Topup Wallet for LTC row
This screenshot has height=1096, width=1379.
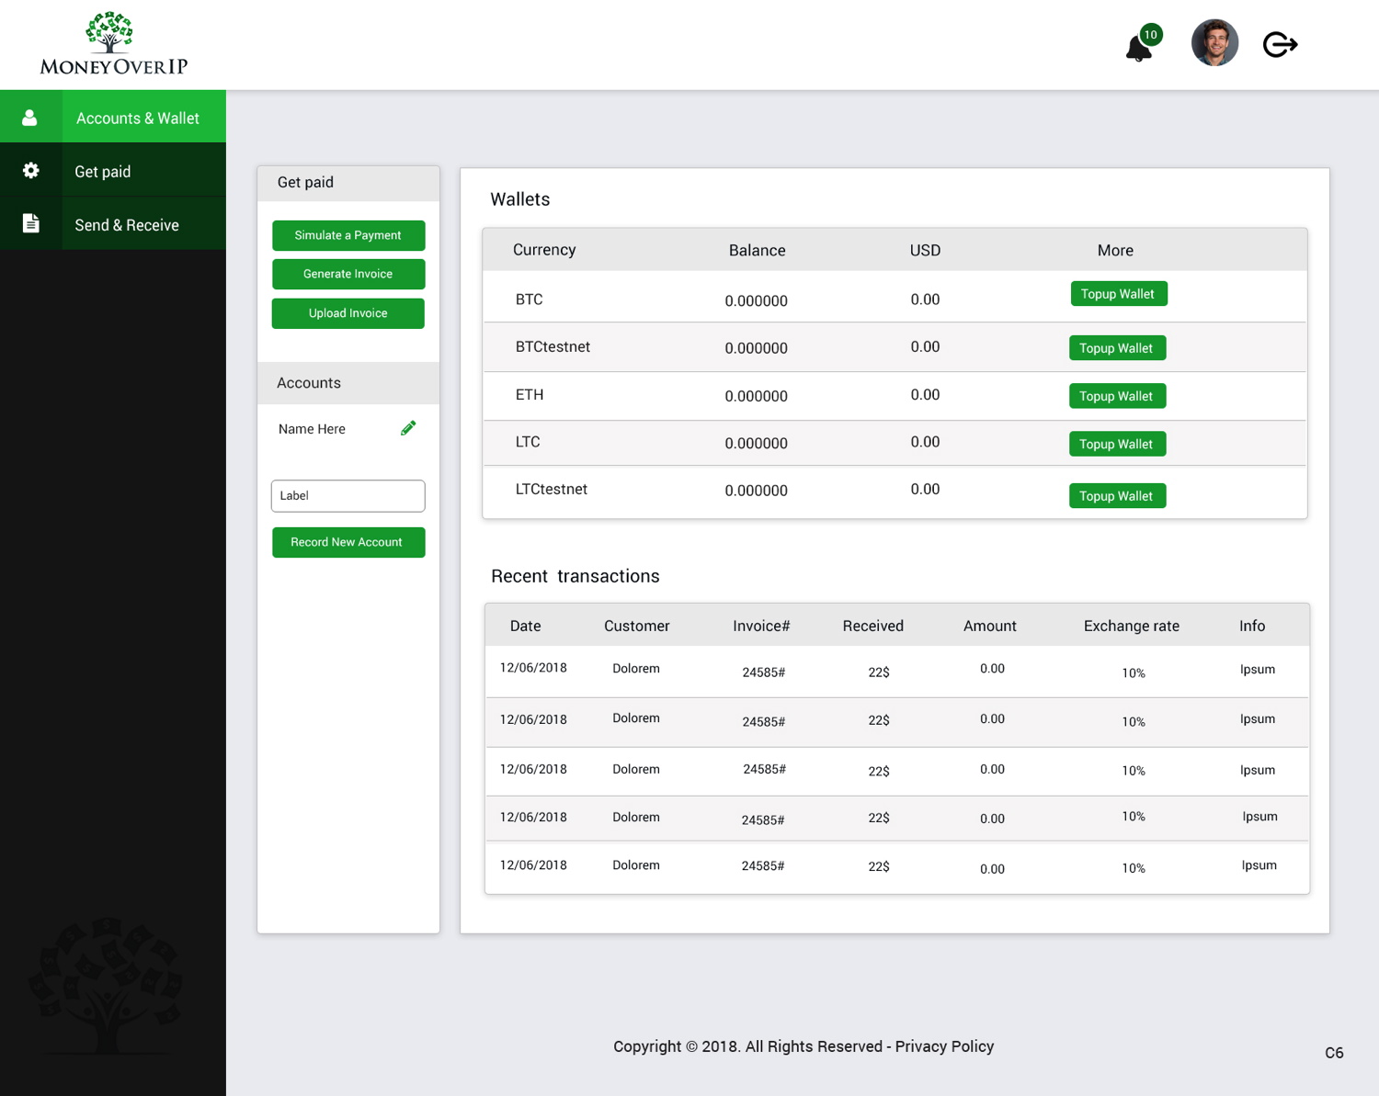point(1117,444)
